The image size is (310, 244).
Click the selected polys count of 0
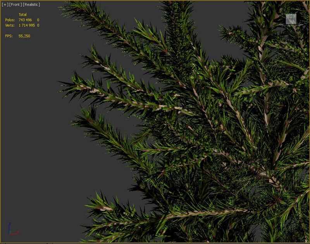pyautogui.click(x=38, y=20)
